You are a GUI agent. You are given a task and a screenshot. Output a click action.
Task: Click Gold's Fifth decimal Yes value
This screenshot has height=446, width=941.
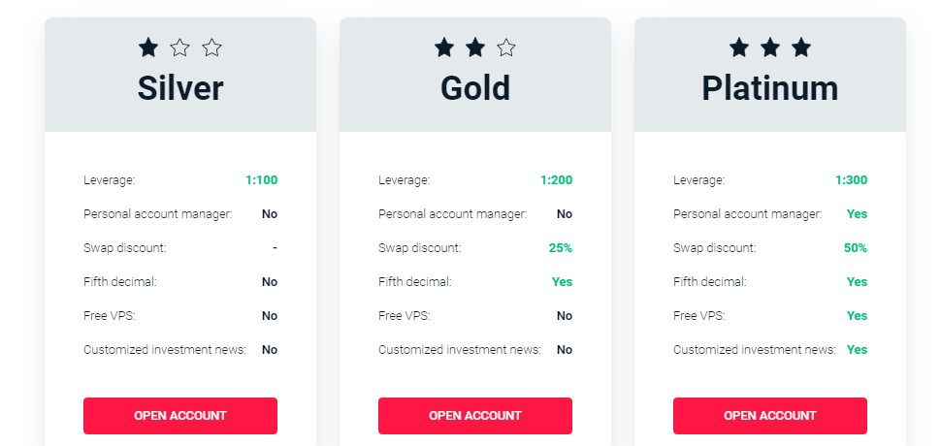pos(563,282)
